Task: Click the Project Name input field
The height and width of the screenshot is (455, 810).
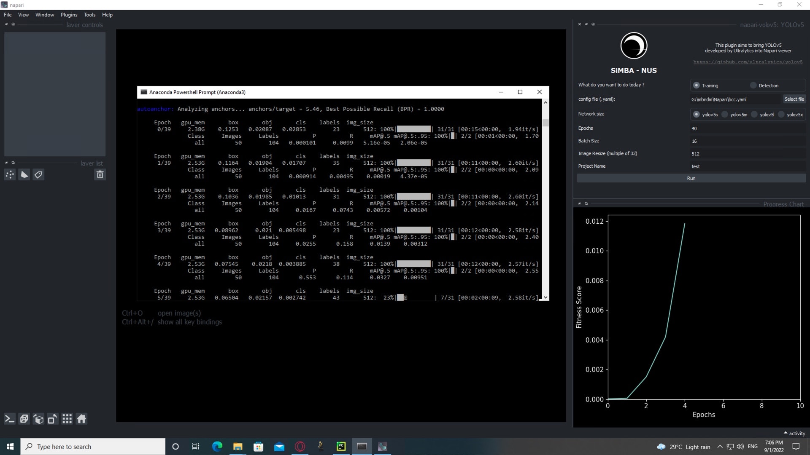Action: click(748, 166)
